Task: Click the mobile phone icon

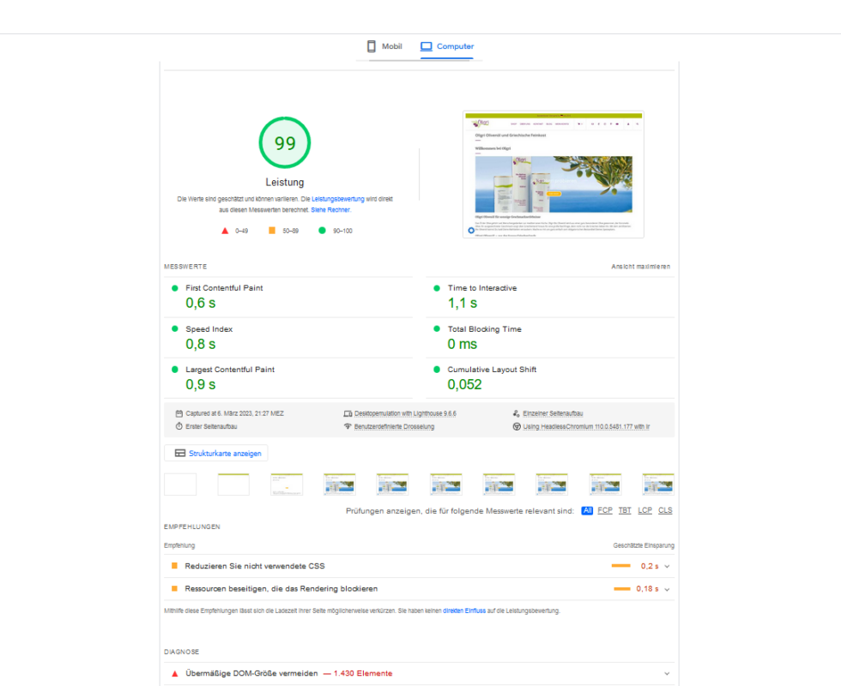Action: coord(371,46)
